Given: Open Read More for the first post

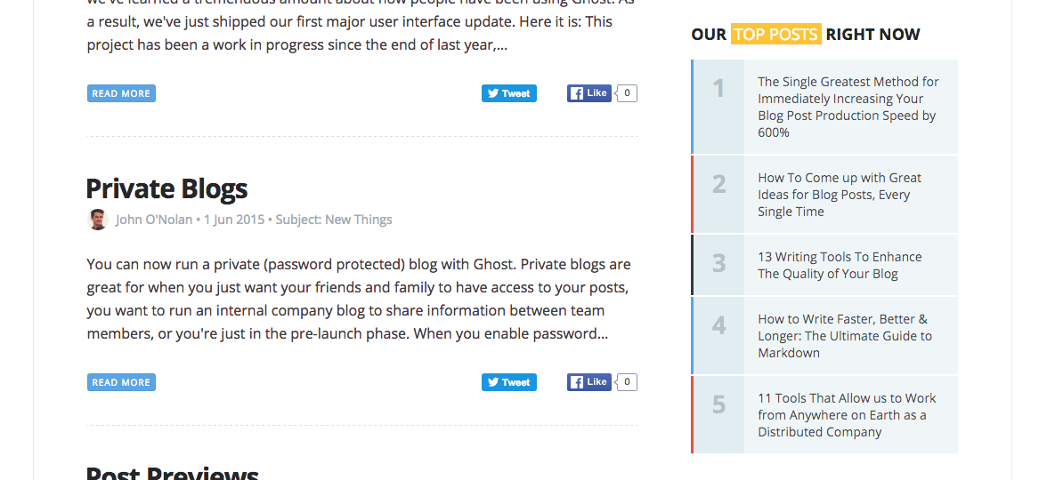Looking at the screenshot, I should pyautogui.click(x=121, y=93).
